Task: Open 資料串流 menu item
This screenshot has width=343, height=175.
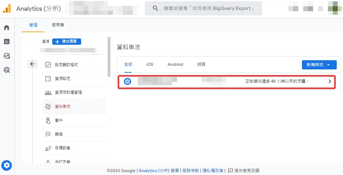Action: 74,107
